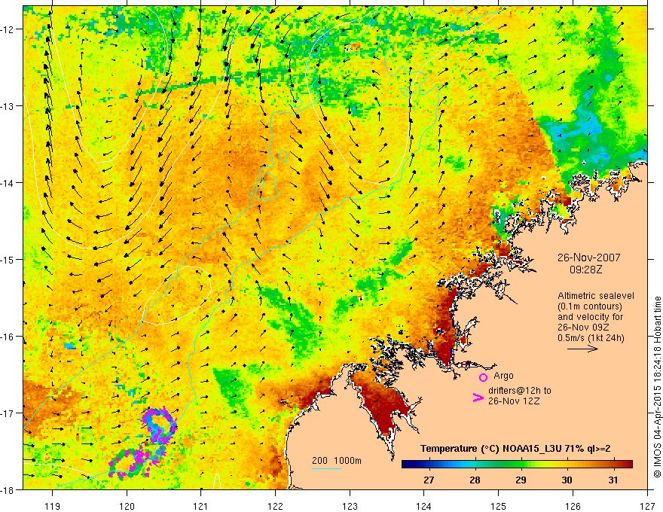Click the 127 longitude axis label
Viewport: 663px width, 512px height.
(x=647, y=506)
